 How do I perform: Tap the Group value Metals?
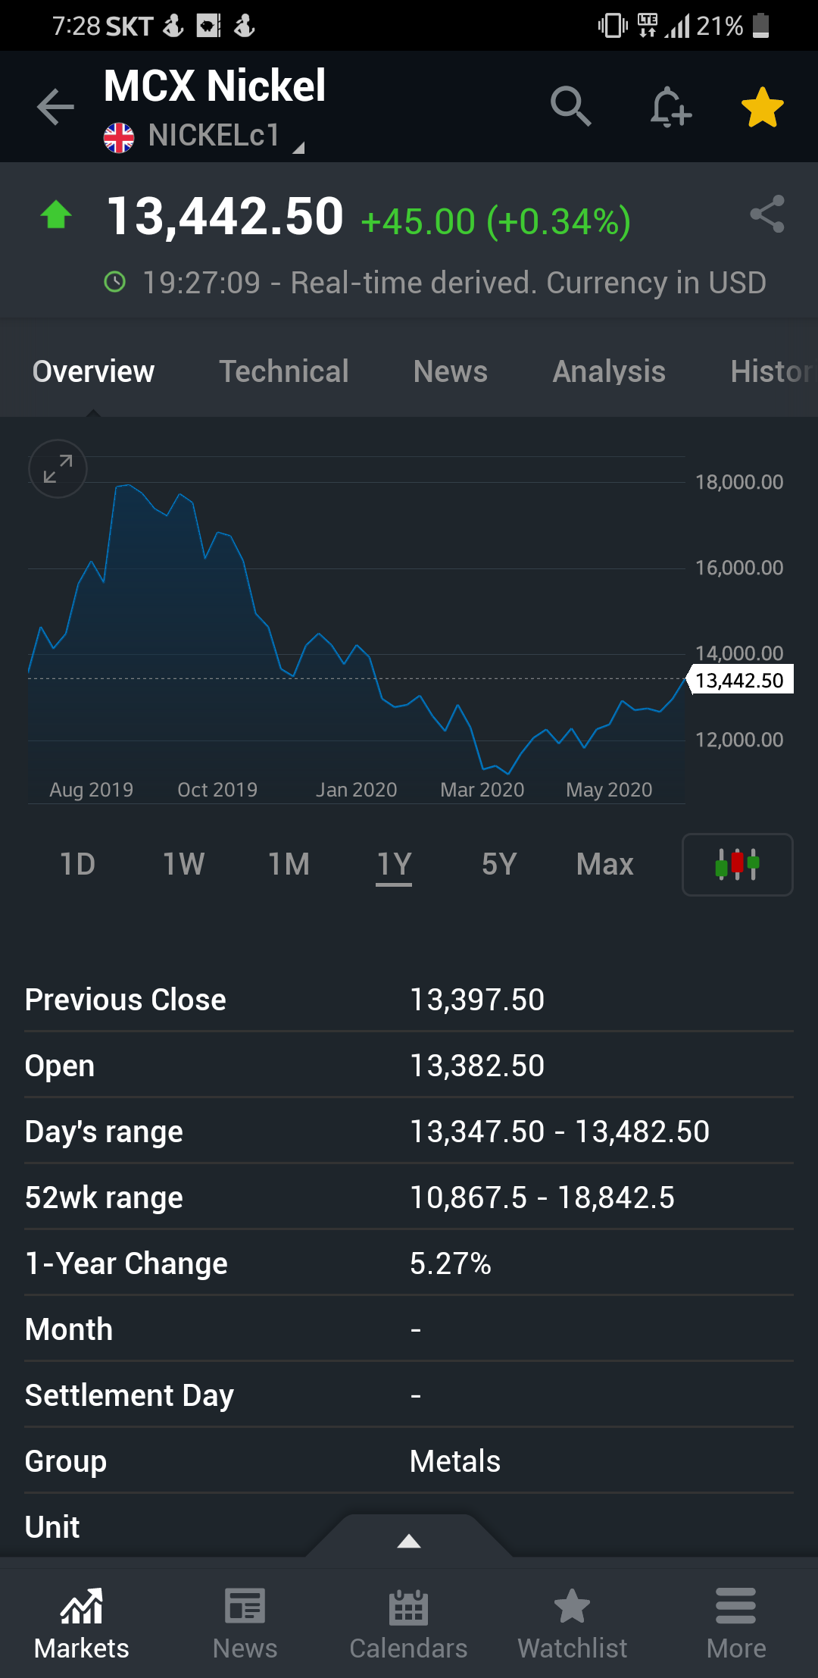(x=455, y=1461)
